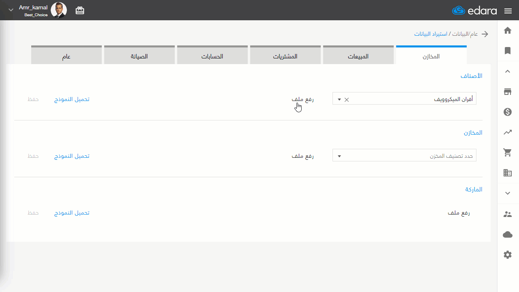
Task: Open the dollar sales sidebar icon
Action: 508,112
